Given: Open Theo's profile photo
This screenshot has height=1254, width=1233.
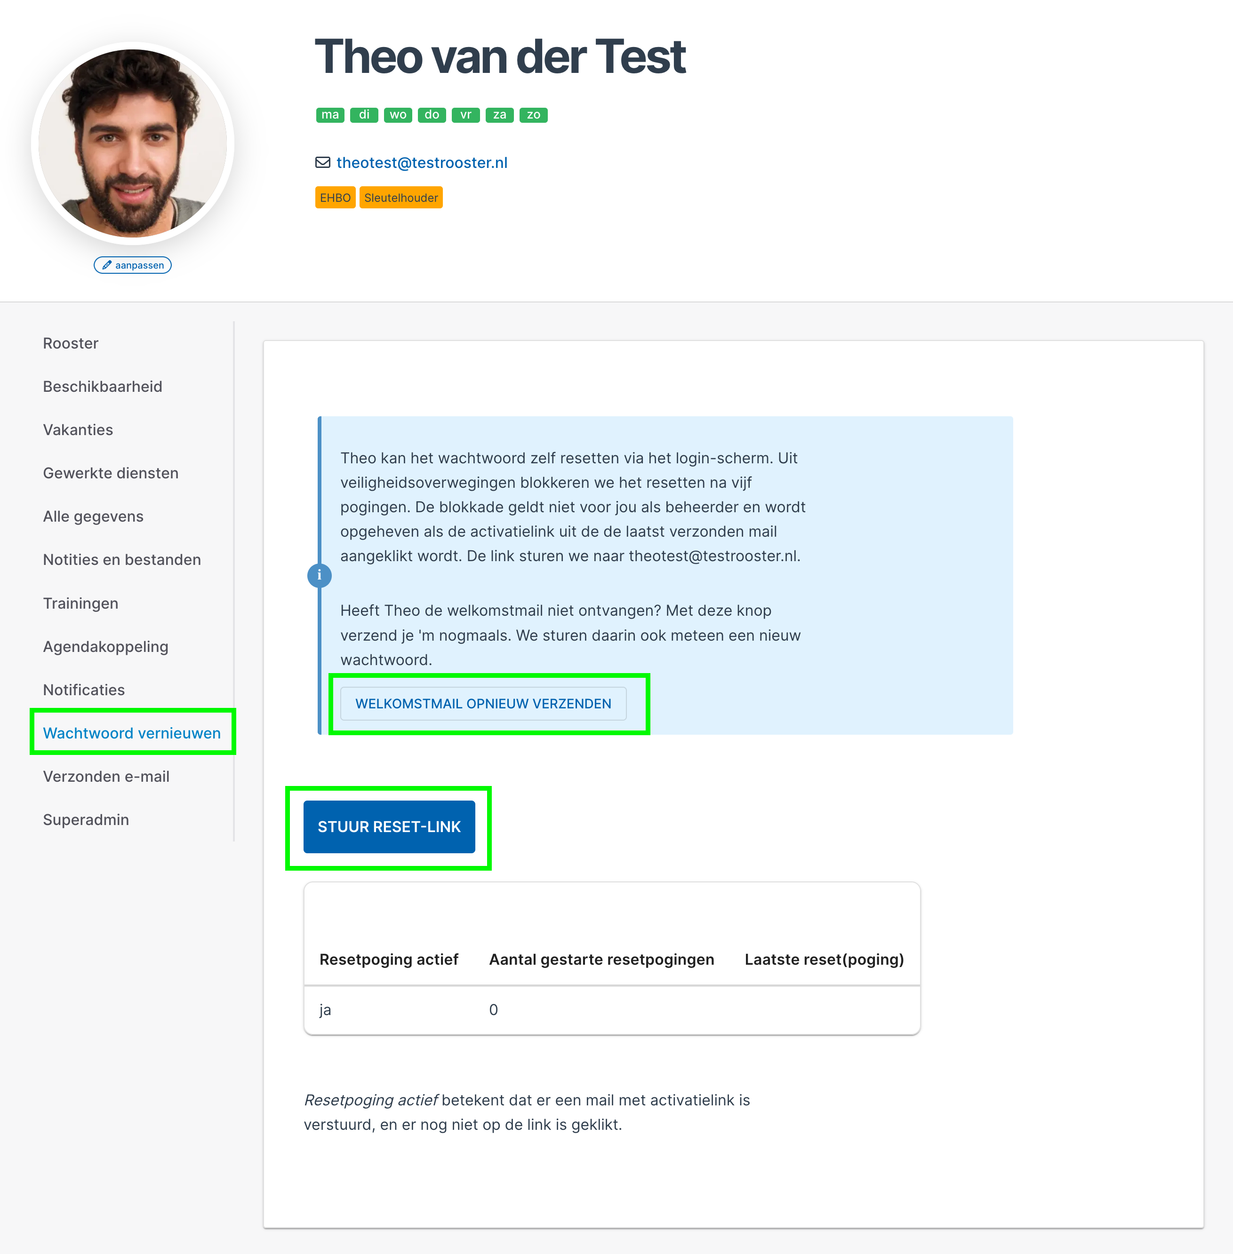Looking at the screenshot, I should 133,144.
